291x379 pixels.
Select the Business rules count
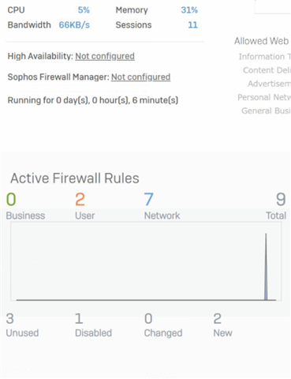[11, 199]
